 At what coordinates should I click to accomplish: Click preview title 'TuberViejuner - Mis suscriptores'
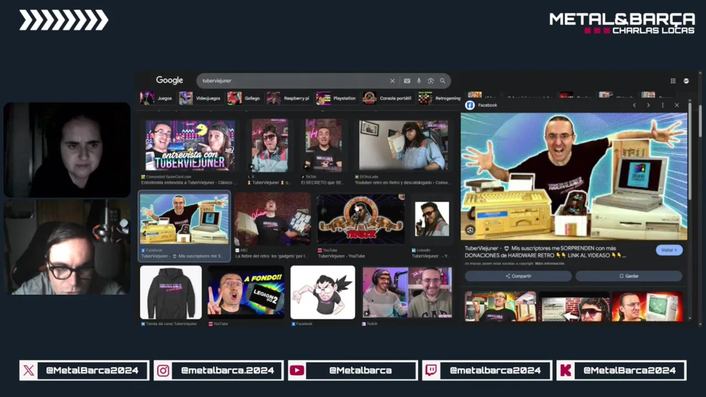pos(545,252)
